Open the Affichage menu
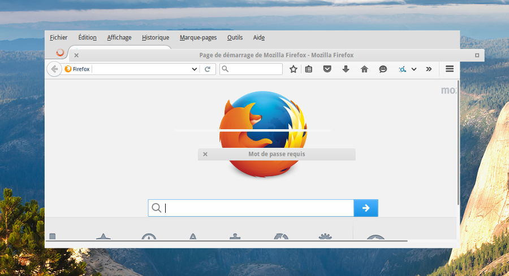 119,38
